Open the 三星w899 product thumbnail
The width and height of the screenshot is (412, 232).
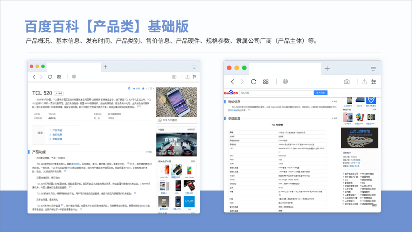coord(189,186)
